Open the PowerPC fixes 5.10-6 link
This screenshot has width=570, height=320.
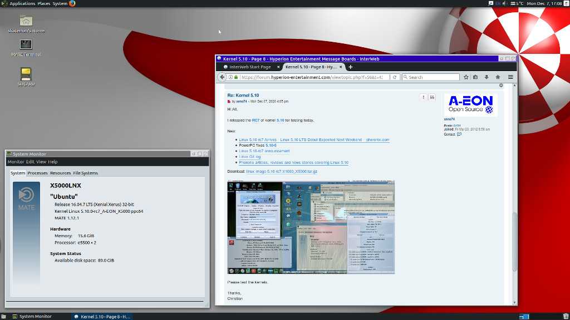click(271, 146)
